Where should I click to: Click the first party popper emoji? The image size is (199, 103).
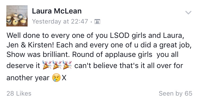point(47,65)
